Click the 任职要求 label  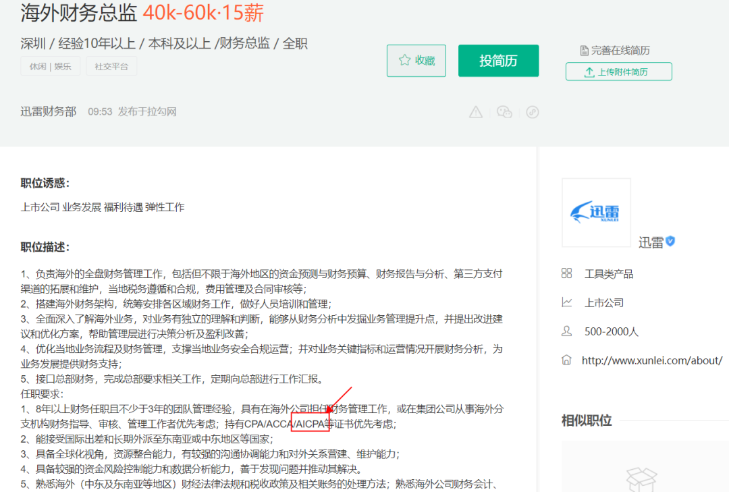click(x=41, y=394)
